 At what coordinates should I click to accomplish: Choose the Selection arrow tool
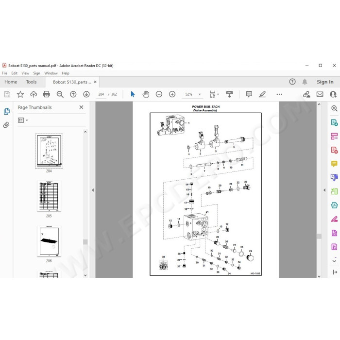point(133,94)
